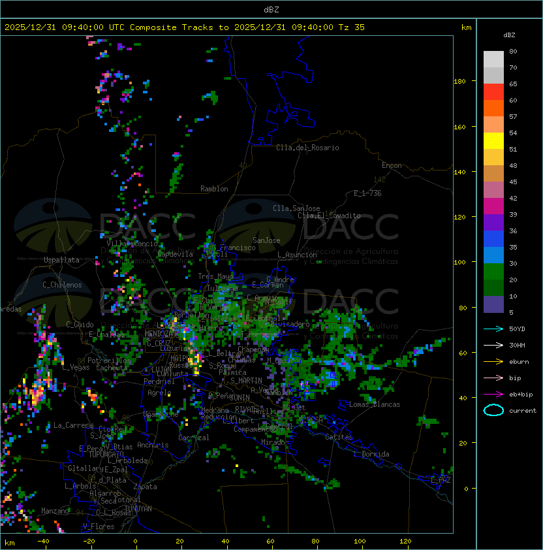This screenshot has height=550, width=543.
Task: Select the orange 60-57 dBZ color band
Action: coord(493,108)
